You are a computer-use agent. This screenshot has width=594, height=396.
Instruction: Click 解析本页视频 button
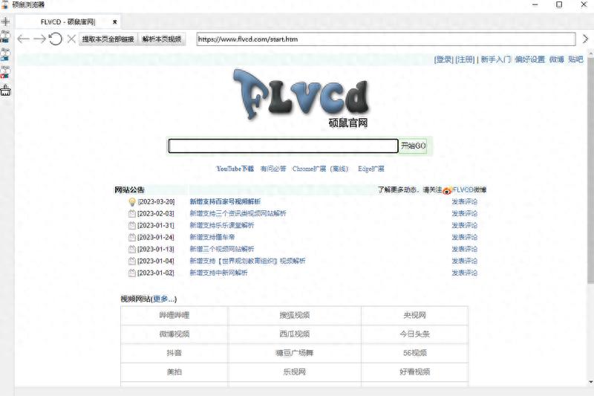tap(162, 39)
